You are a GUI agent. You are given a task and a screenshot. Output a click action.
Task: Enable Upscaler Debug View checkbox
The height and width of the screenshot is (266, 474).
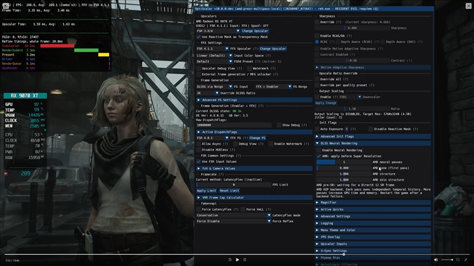pyautogui.click(x=198, y=68)
